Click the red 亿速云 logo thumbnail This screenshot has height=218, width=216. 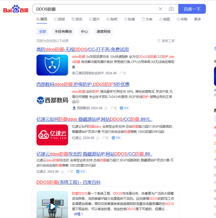coord(52,135)
